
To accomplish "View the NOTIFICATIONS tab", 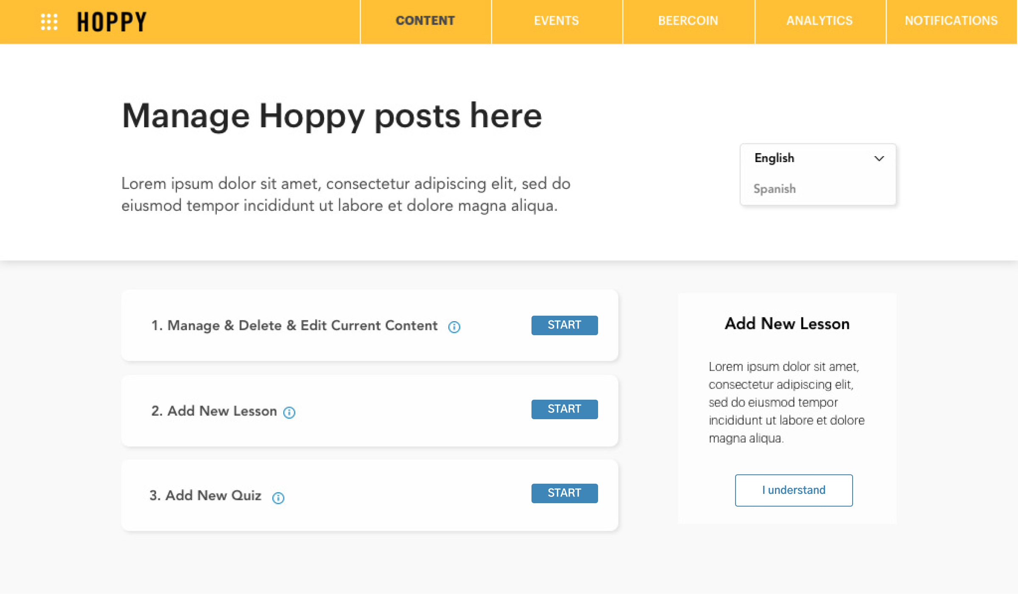I will tap(951, 21).
